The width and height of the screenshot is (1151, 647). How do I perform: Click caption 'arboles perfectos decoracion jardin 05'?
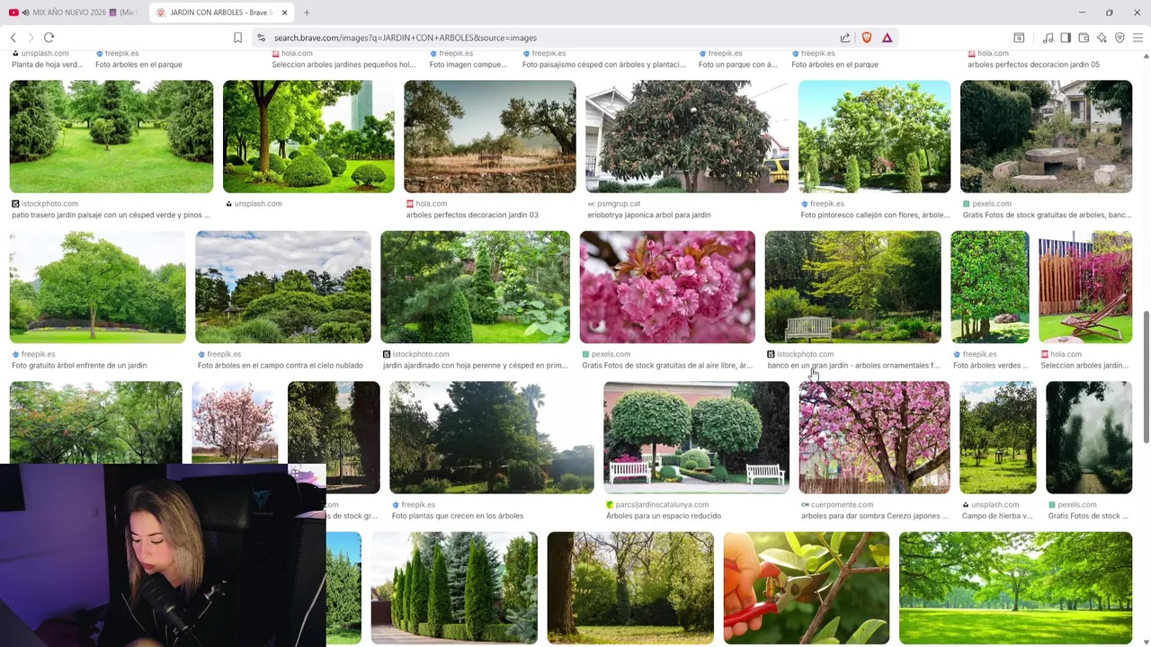(x=1033, y=65)
